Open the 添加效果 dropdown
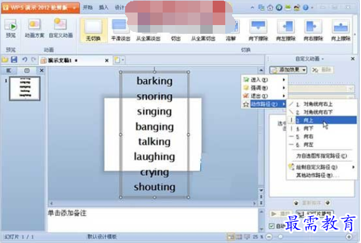Viewport: 361px width, 243px height. tap(288, 70)
